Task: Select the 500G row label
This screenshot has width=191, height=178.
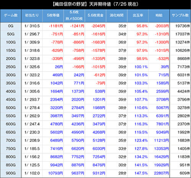Action: tap(11, 108)
